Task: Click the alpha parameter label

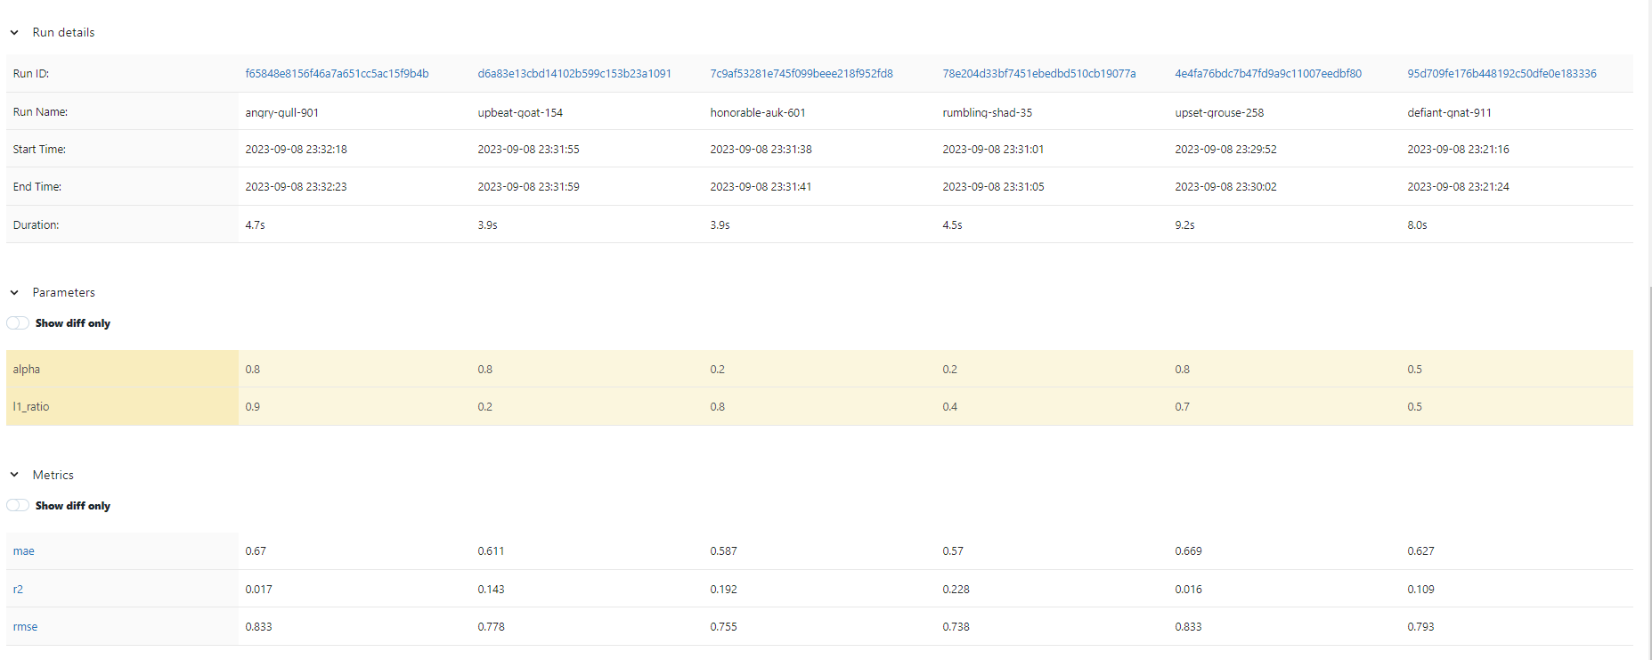Action: 26,370
